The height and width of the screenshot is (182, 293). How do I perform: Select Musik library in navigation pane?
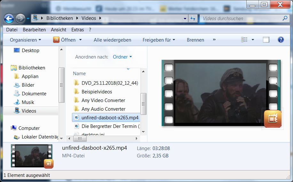[x=28, y=102]
